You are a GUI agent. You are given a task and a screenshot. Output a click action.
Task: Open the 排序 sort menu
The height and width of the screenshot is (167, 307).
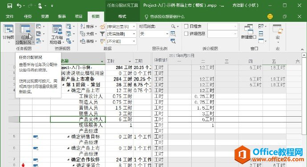point(89,26)
